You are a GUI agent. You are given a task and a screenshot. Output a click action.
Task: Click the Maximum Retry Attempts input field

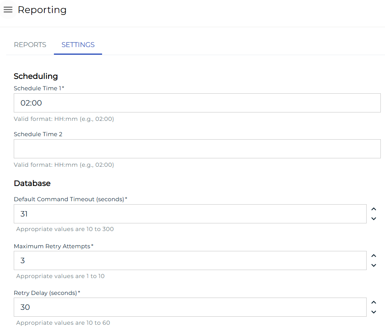[191, 260]
